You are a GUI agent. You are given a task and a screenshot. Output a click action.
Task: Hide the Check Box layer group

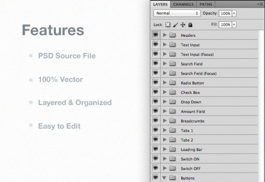[155, 92]
